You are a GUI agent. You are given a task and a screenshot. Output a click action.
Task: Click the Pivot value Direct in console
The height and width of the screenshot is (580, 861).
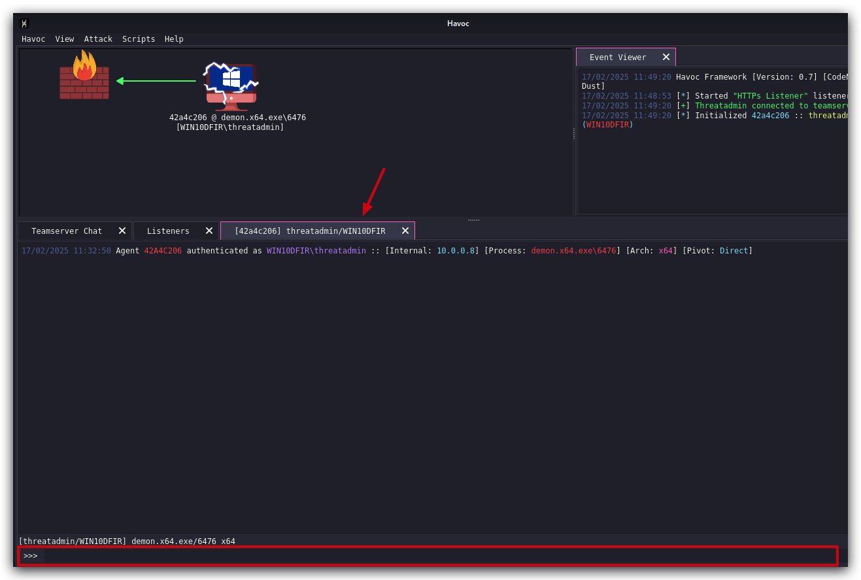click(x=734, y=251)
